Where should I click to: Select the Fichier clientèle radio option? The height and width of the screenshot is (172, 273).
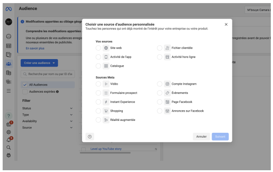point(159,48)
